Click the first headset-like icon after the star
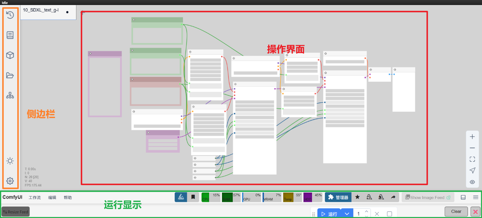482x218 pixels. [x=369, y=197]
